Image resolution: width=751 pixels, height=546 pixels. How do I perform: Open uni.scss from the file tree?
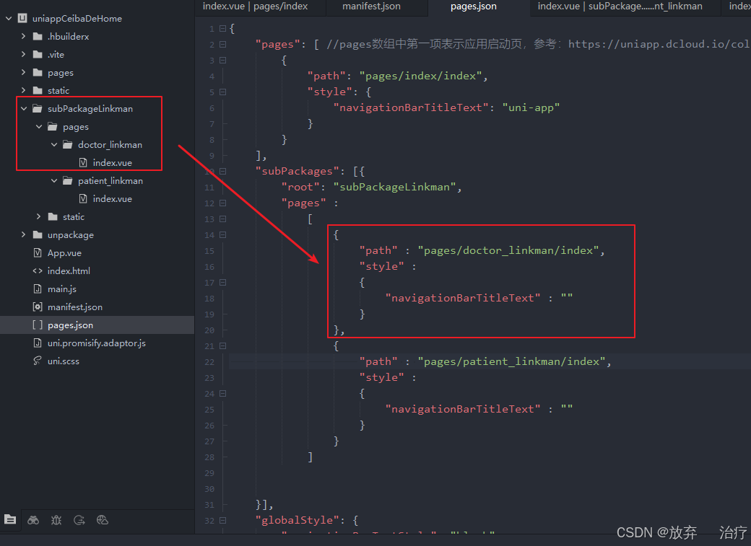click(64, 361)
